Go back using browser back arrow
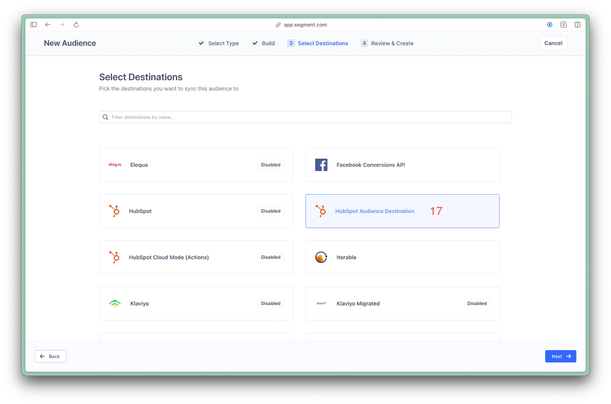This screenshot has width=611, height=404. (48, 25)
